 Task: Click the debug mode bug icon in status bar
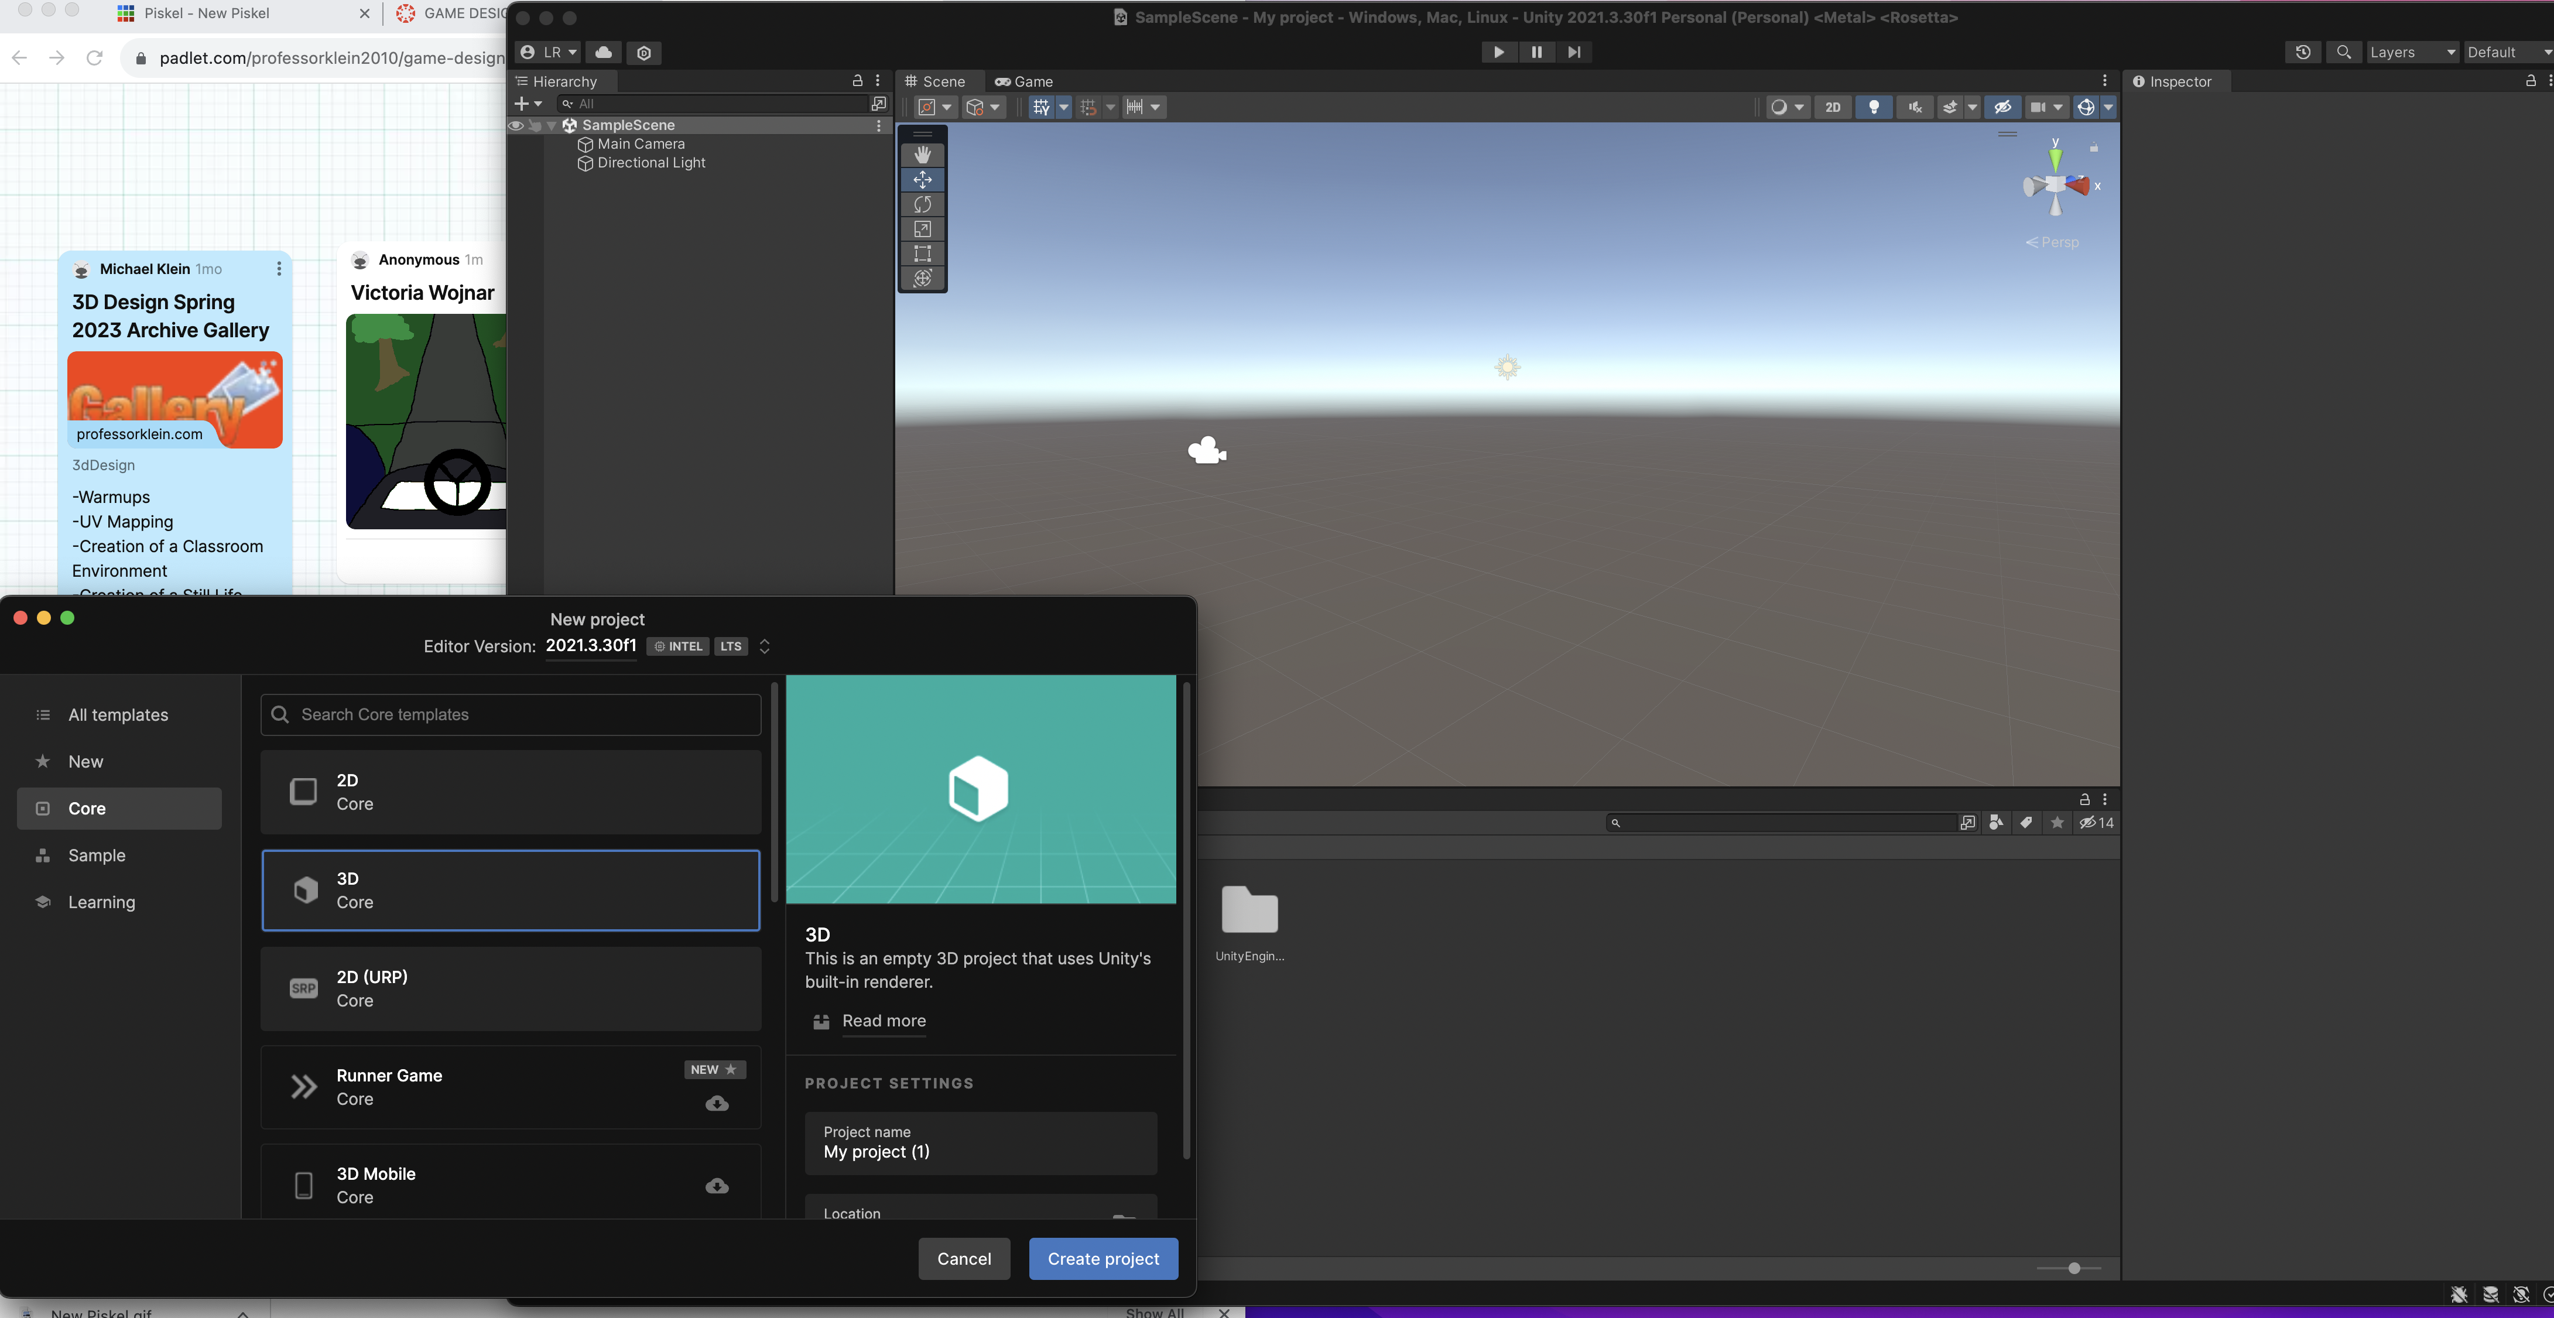click(x=2460, y=1294)
